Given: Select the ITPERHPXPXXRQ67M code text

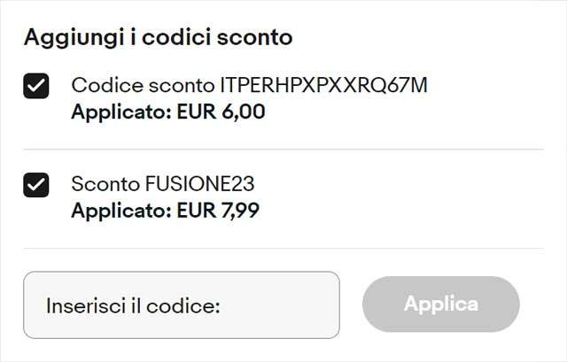Looking at the screenshot, I should 324,86.
